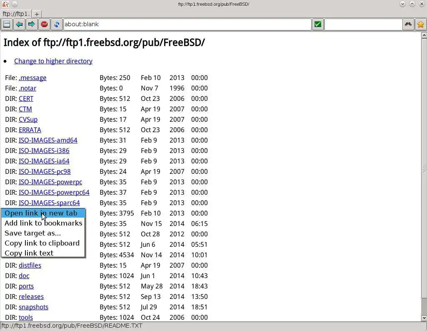This screenshot has height=331, width=427.
Task: Open the tools directory link
Action: [x=26, y=317]
